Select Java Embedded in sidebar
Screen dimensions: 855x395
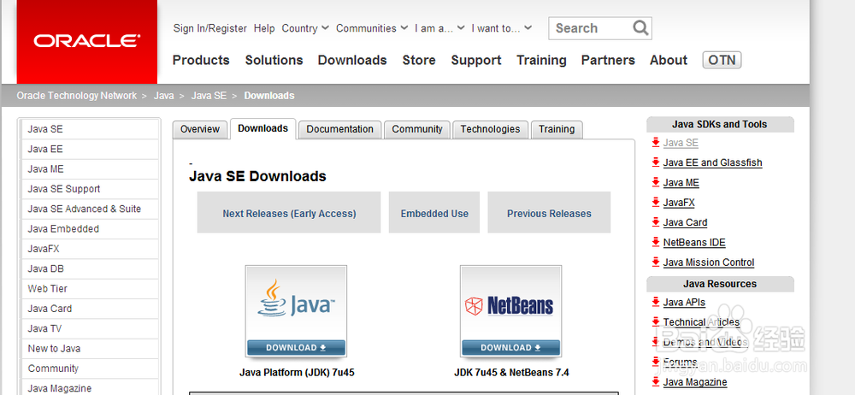[90, 228]
